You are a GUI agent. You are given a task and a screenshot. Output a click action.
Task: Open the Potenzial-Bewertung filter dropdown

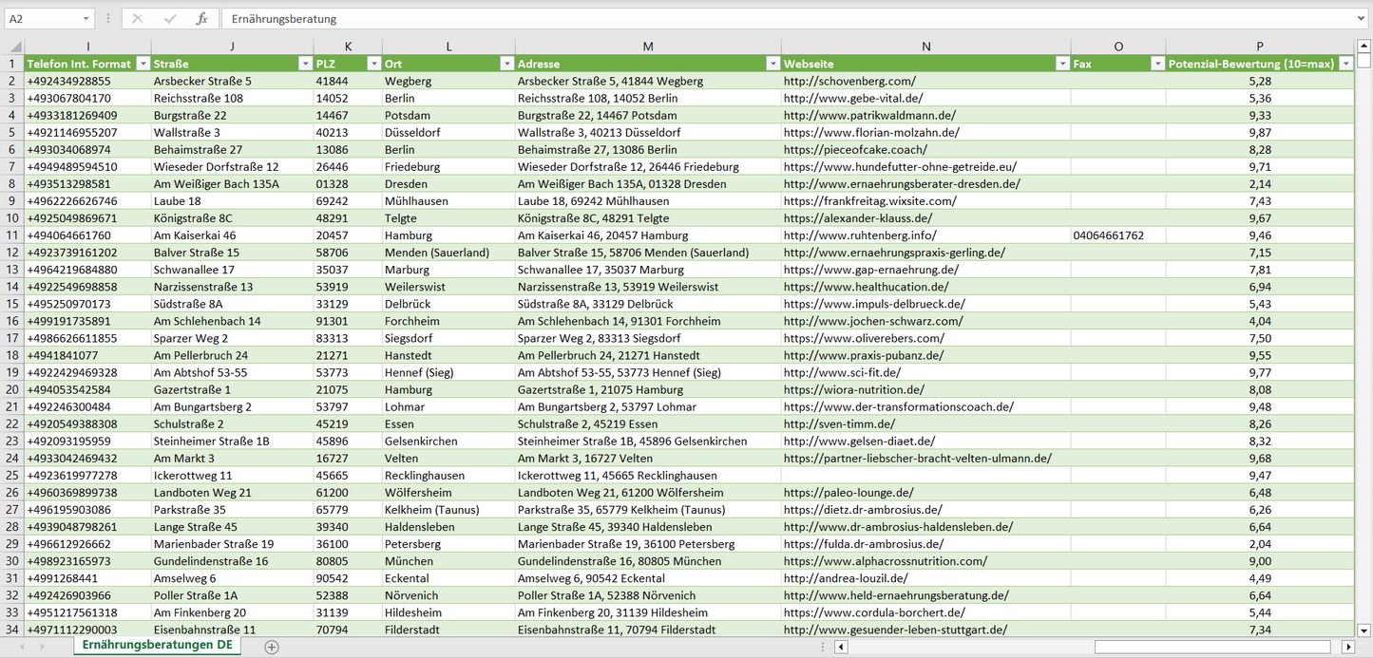[1345, 64]
